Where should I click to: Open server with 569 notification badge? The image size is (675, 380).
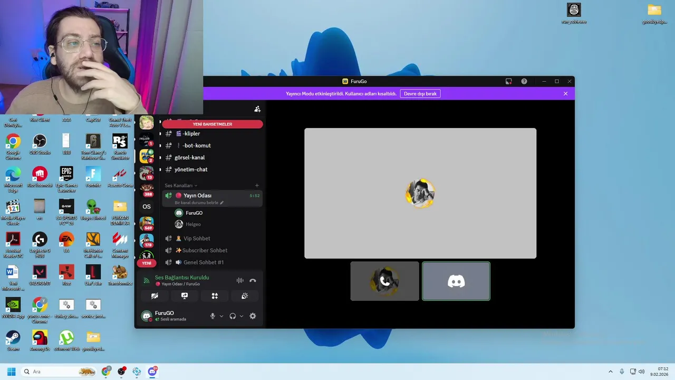point(147,224)
